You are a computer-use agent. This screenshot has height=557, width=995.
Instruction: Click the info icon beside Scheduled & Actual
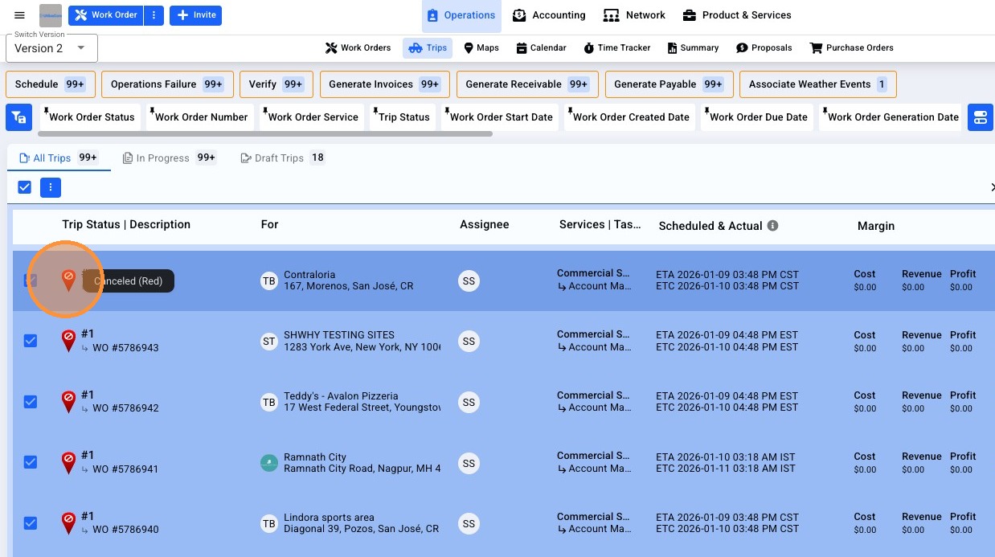(772, 226)
